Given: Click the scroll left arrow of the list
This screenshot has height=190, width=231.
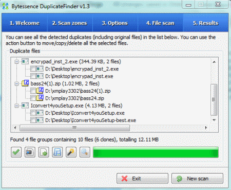Looking at the screenshot, I should (15, 128).
